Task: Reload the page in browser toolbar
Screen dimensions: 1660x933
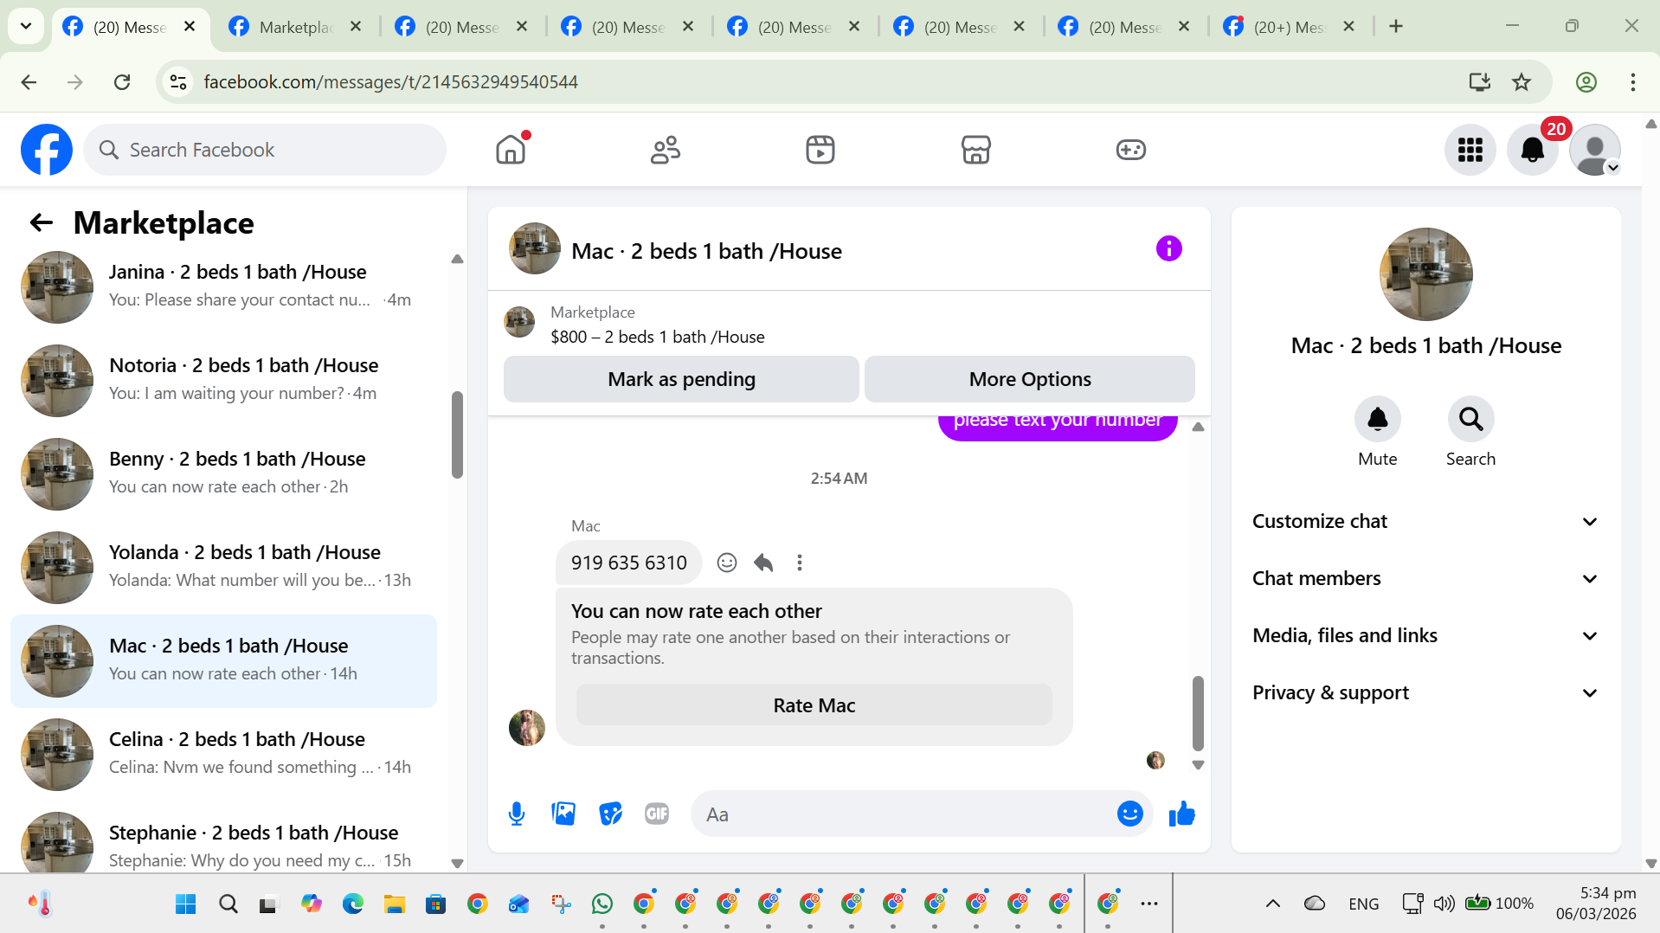Action: coord(122,82)
